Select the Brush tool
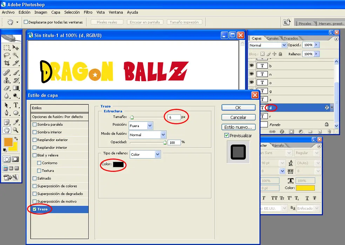 click(x=16, y=72)
